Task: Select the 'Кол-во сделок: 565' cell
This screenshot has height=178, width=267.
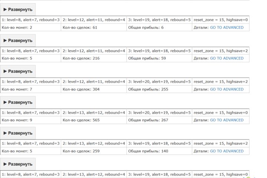Action: (x=94, y=120)
